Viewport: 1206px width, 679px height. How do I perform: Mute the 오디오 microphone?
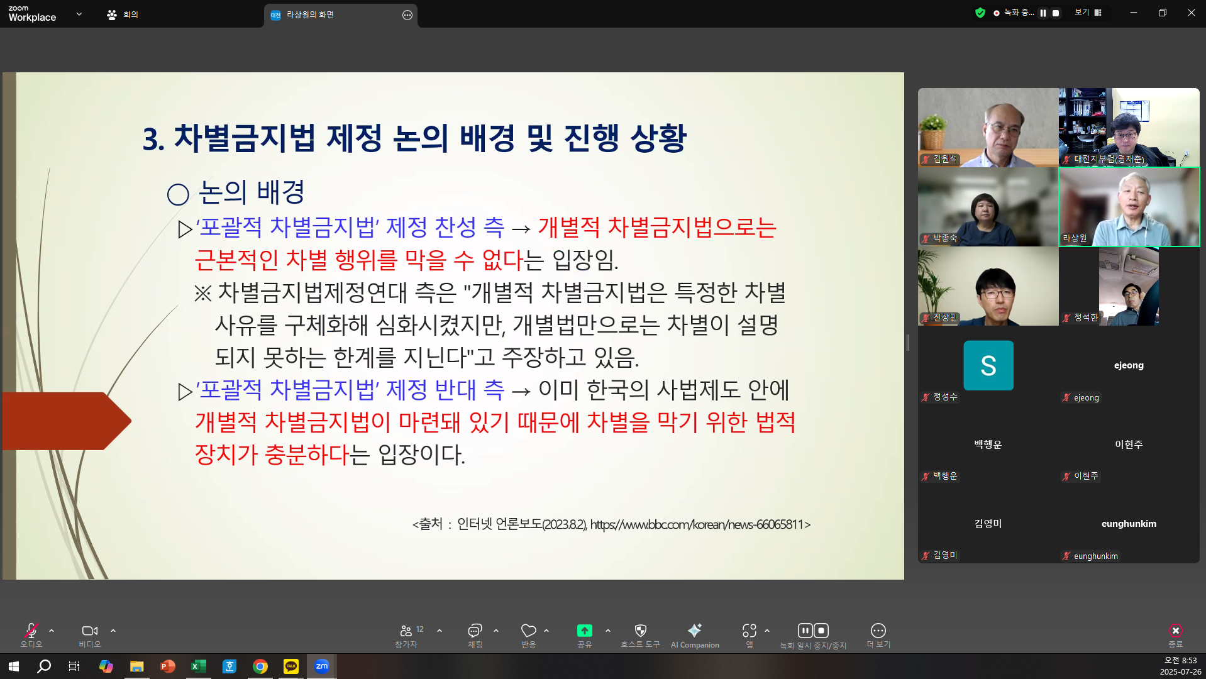pos(31,631)
